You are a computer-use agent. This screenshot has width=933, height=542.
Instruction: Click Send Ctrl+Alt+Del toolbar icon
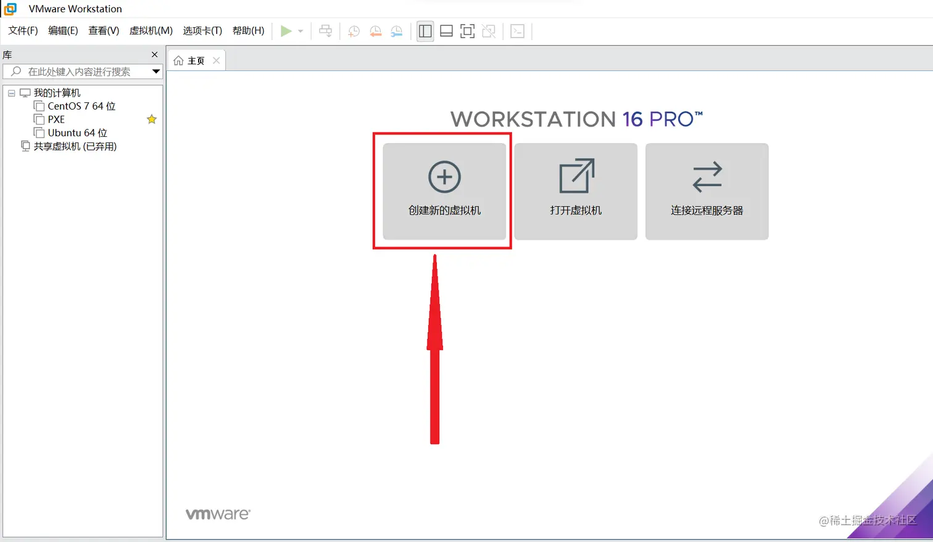pyautogui.click(x=325, y=31)
